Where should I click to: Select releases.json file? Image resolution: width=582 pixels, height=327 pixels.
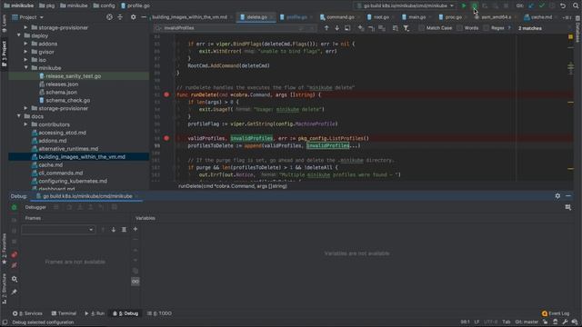pyautogui.click(x=62, y=84)
